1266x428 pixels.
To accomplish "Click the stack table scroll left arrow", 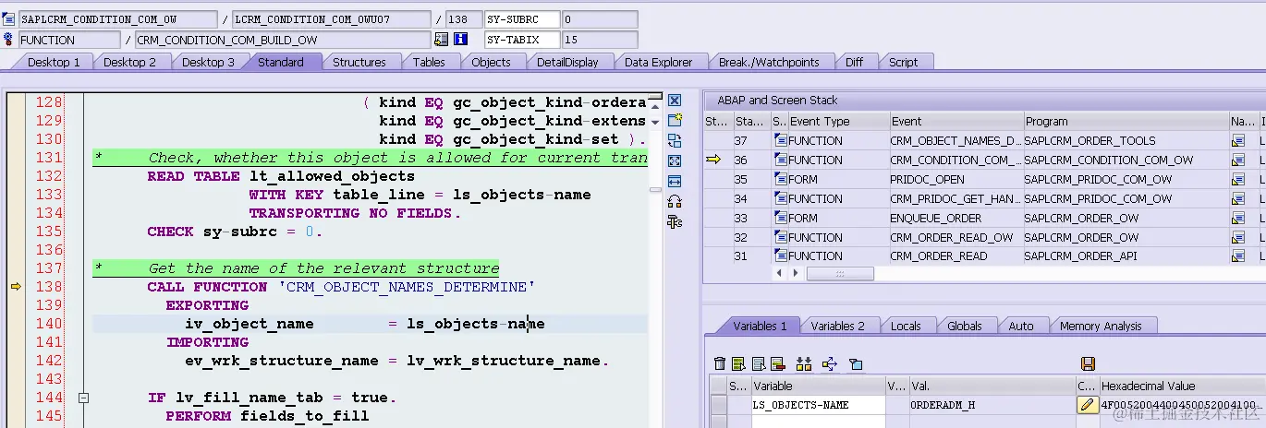I will 779,274.
